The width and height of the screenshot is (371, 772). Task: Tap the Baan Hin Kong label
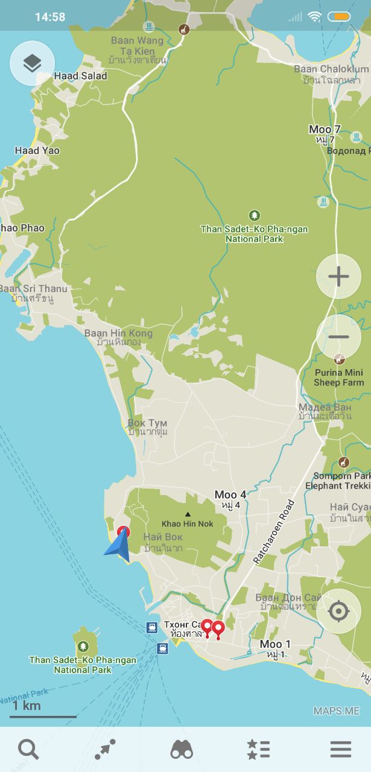click(118, 333)
